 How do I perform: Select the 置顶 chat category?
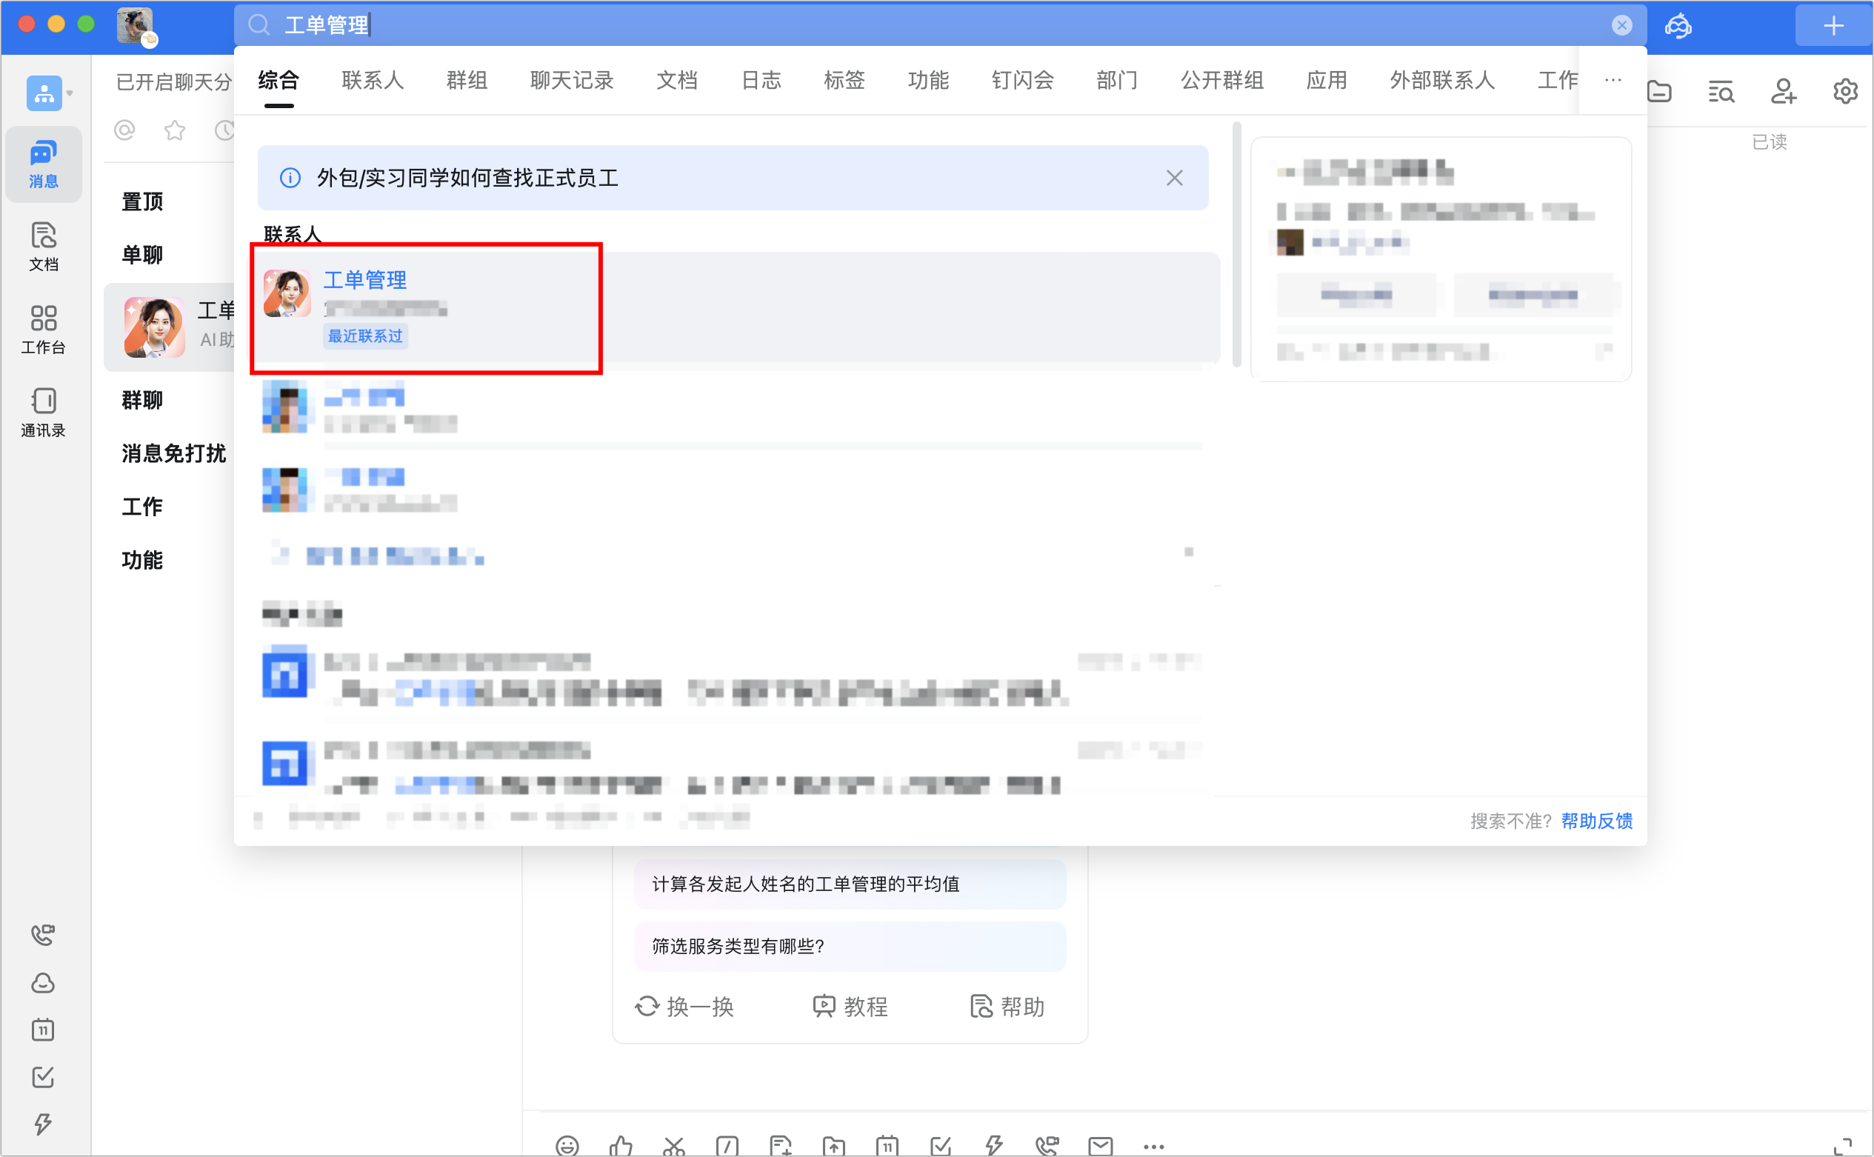[x=142, y=202]
